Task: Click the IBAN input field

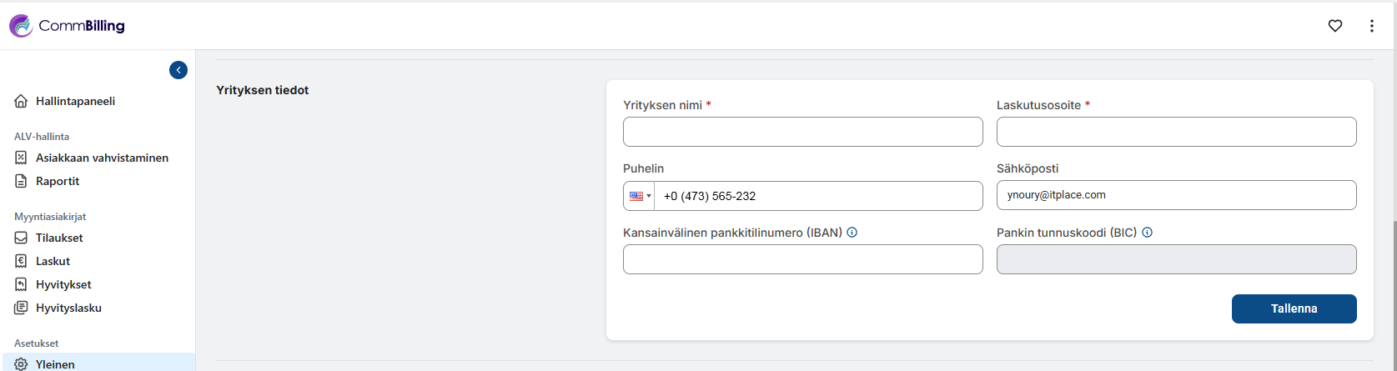Action: tap(803, 259)
